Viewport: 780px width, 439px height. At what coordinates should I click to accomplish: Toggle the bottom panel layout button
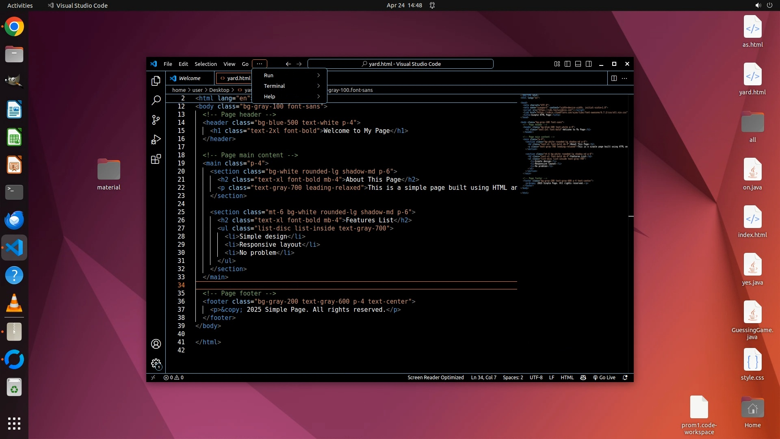tap(578, 64)
